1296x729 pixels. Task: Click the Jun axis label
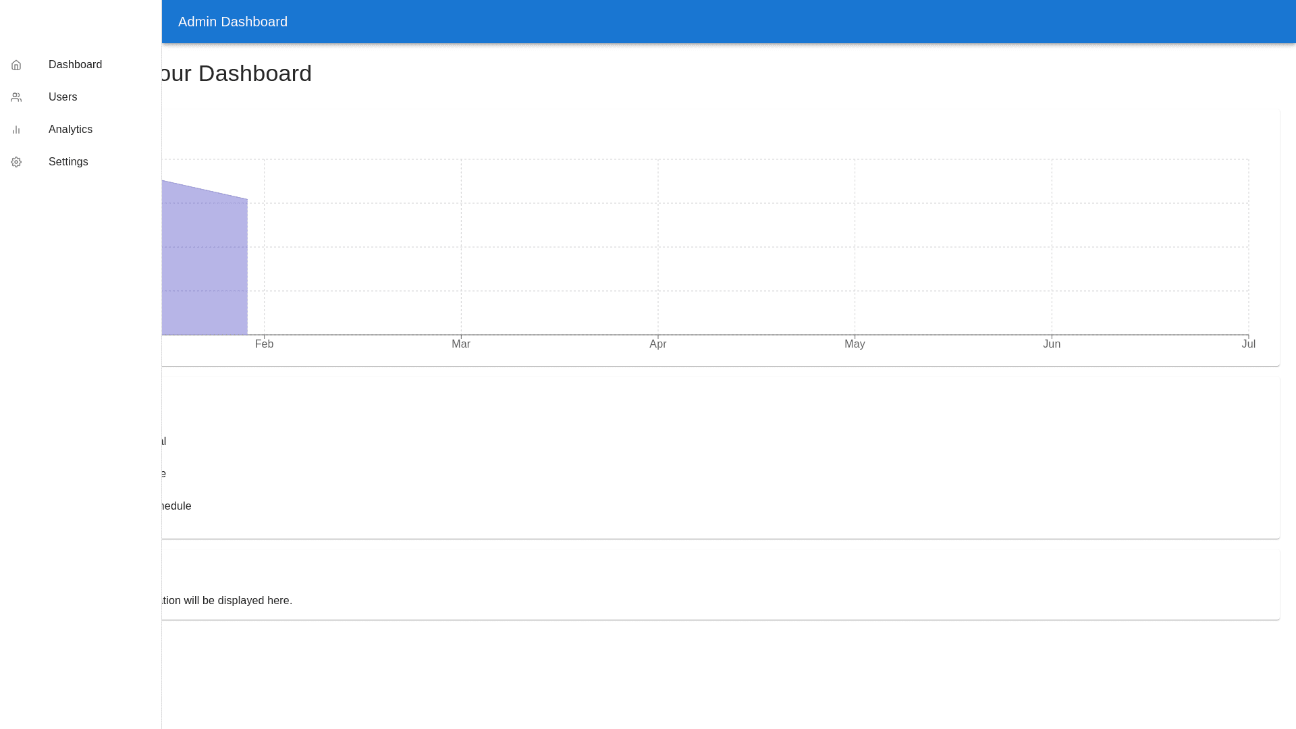(1052, 344)
